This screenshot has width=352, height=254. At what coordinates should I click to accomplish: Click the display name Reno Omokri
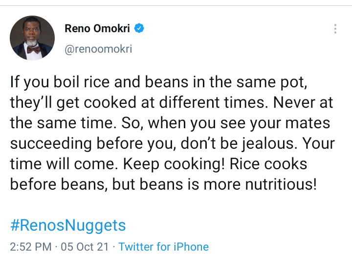pos(97,28)
